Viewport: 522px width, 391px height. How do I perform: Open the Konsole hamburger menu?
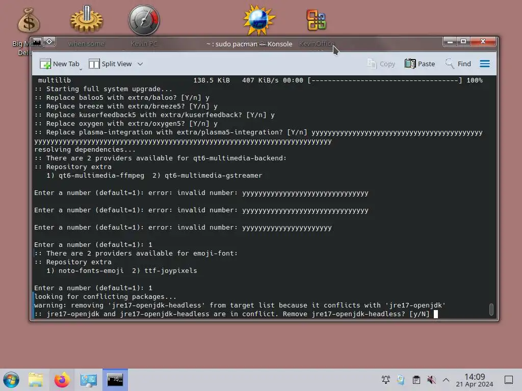click(485, 64)
